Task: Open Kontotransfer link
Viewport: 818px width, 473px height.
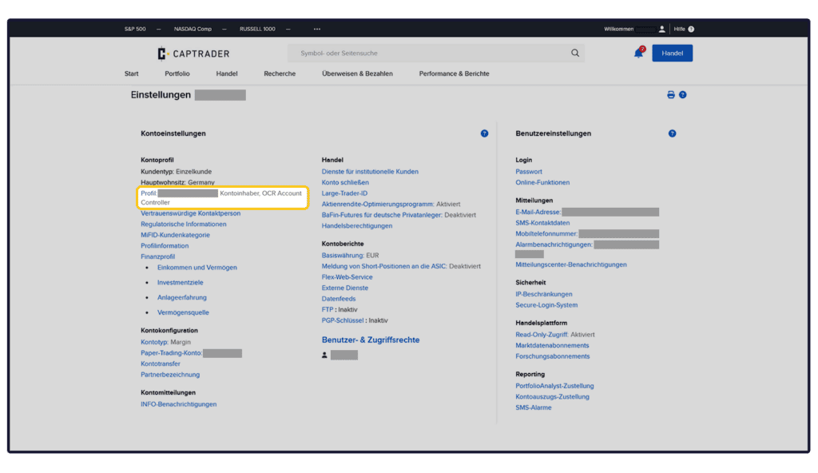Action: tap(160, 364)
